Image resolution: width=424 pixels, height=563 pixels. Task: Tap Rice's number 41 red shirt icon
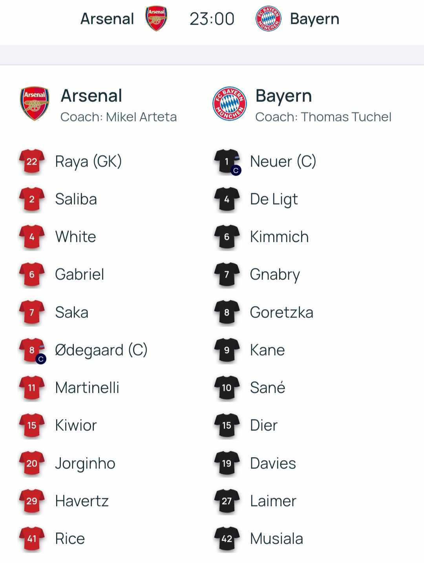(x=32, y=539)
